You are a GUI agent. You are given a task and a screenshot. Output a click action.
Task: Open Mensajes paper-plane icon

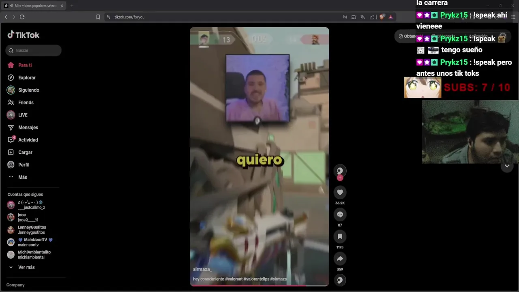(x=11, y=127)
